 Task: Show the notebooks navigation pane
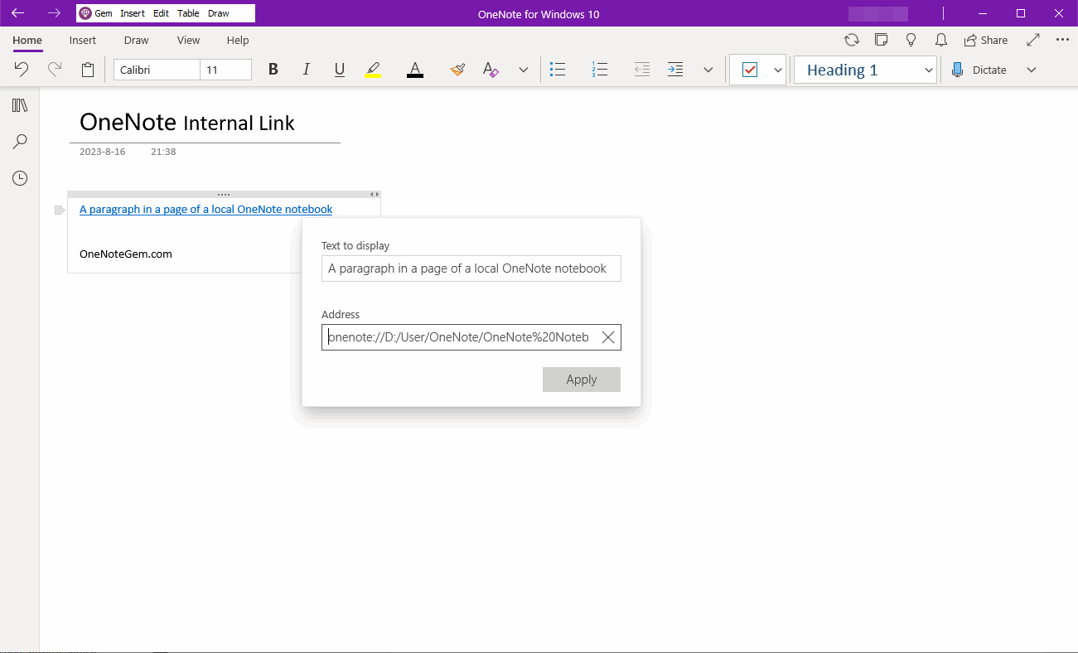click(20, 105)
